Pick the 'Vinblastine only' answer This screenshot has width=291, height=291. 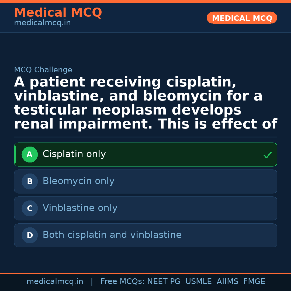tap(80, 208)
